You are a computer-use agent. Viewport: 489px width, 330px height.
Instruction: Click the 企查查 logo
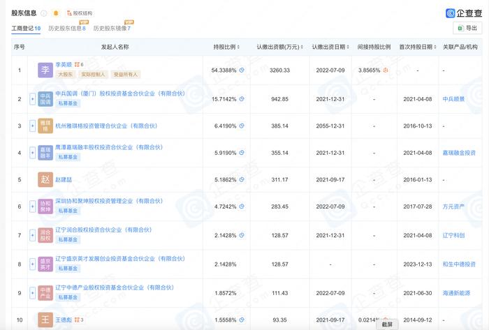[464, 13]
